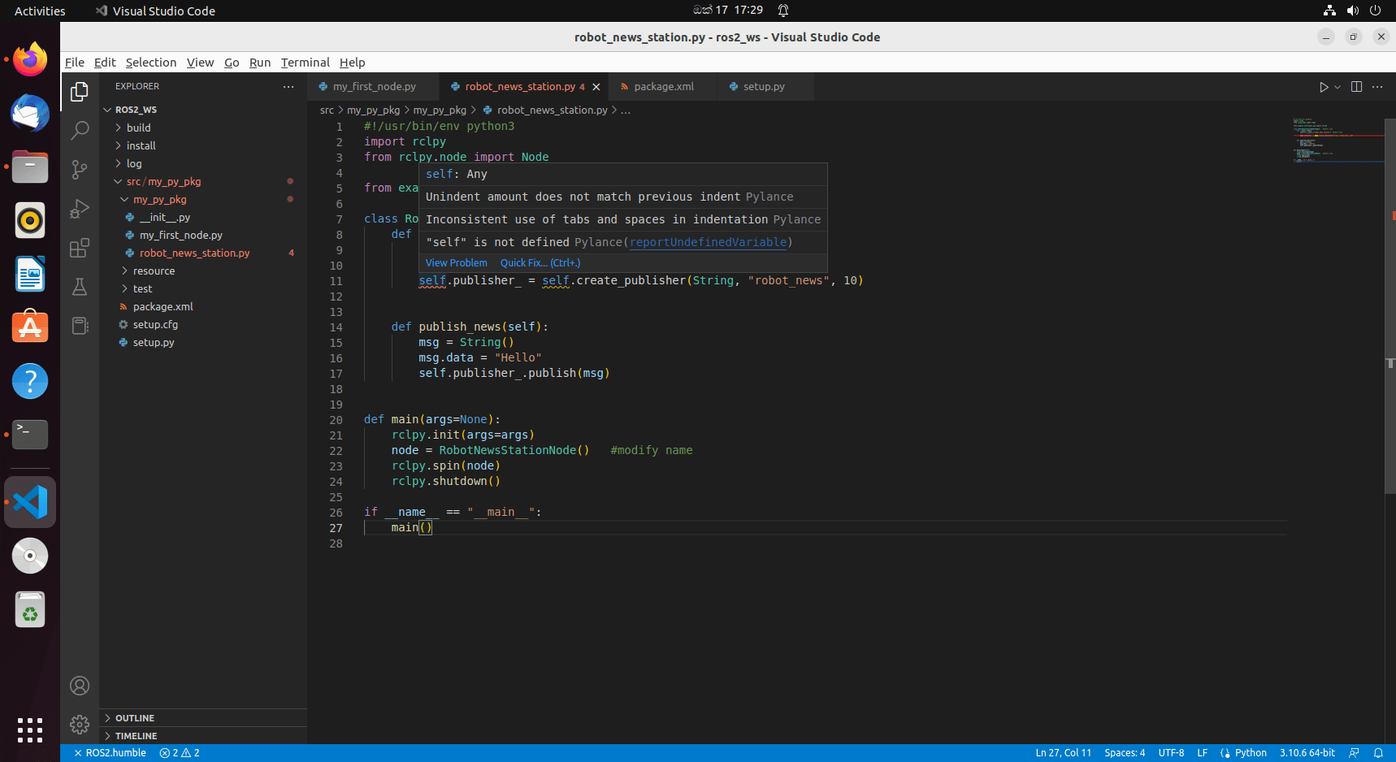Switch to package.xml tab
This screenshot has height=762, width=1396.
[x=663, y=87]
